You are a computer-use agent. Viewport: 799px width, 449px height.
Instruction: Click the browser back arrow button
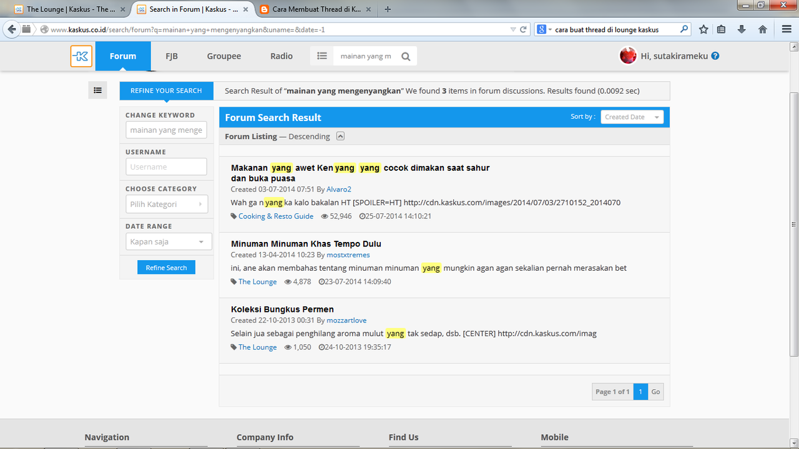tap(12, 29)
